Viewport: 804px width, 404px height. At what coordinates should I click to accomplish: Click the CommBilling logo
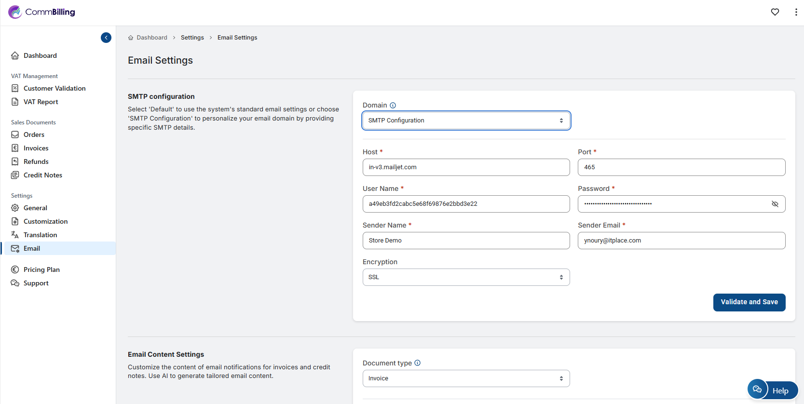[x=42, y=12]
